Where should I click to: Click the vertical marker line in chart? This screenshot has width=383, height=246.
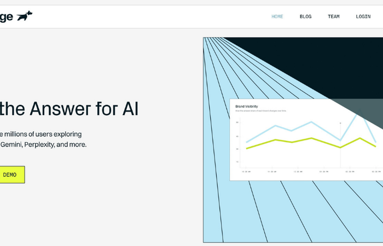(340, 147)
